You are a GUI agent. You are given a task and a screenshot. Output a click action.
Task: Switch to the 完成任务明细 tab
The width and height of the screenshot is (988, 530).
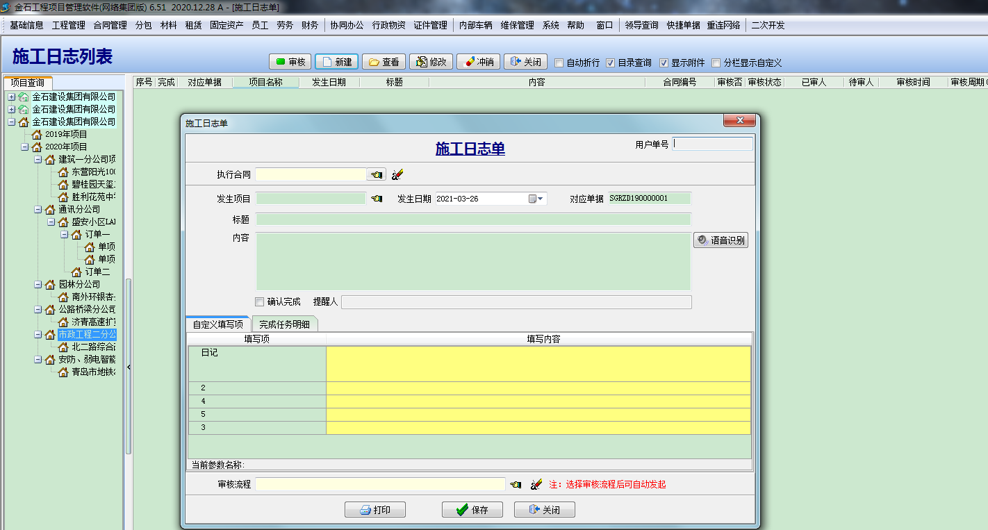pos(284,324)
